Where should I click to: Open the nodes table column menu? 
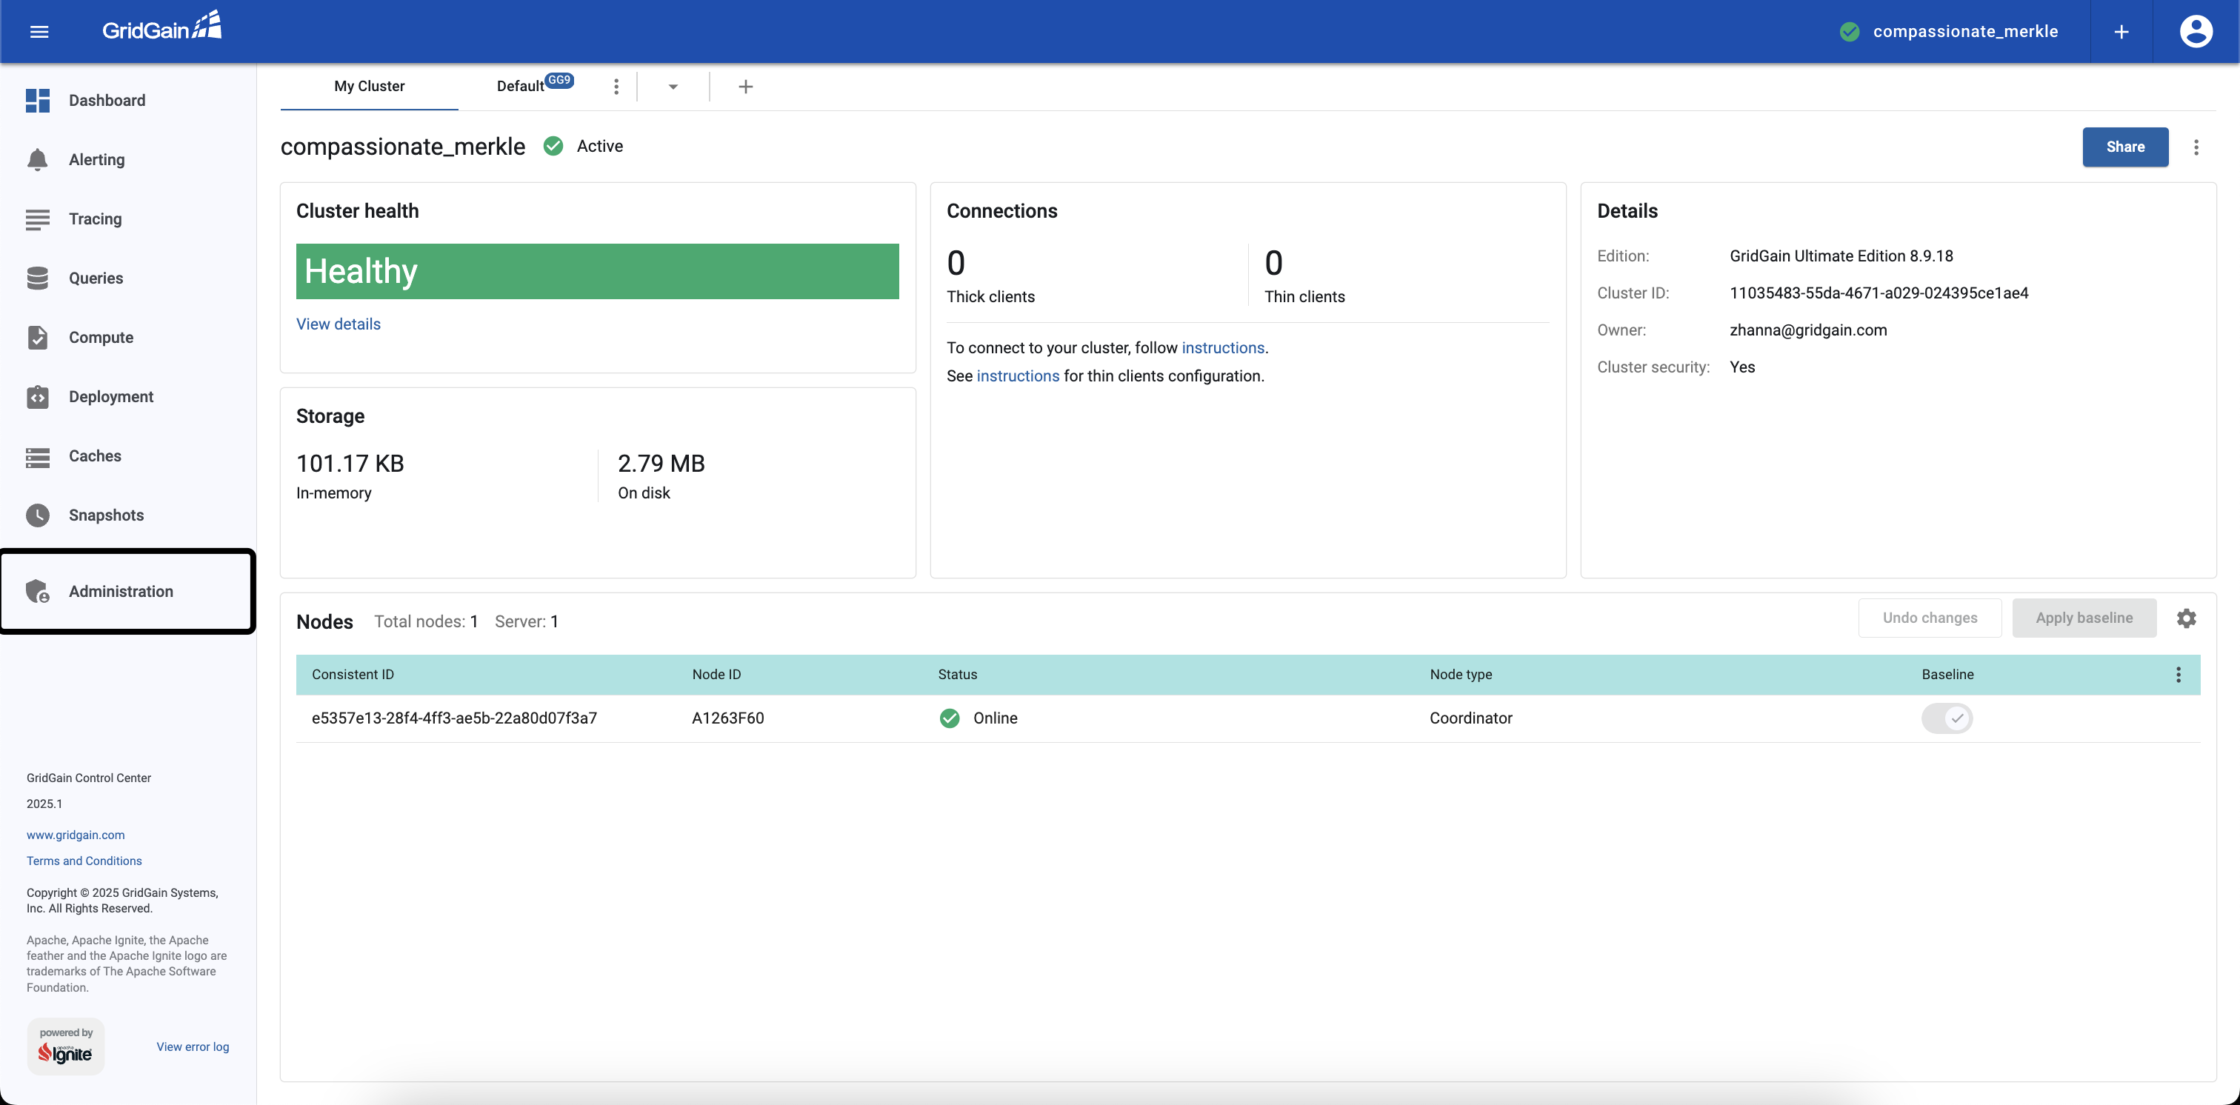2177,675
